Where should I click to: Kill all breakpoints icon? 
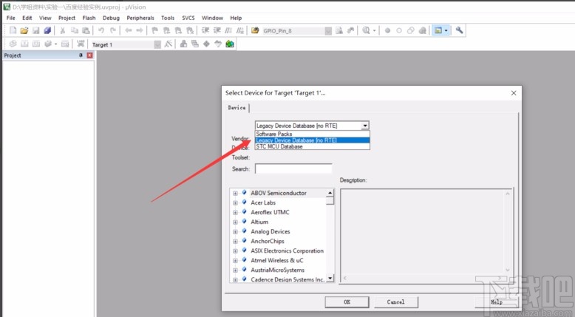[422, 31]
